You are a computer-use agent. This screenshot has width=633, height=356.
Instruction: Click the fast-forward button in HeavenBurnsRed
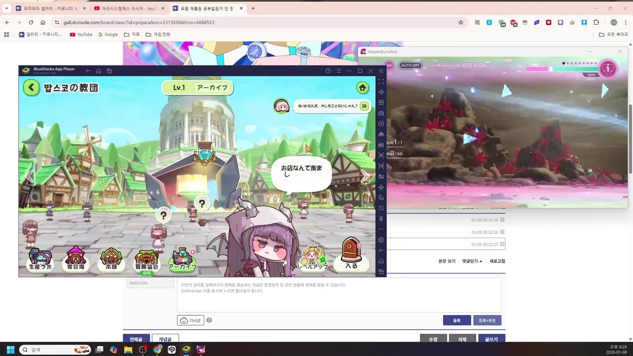tap(389, 65)
